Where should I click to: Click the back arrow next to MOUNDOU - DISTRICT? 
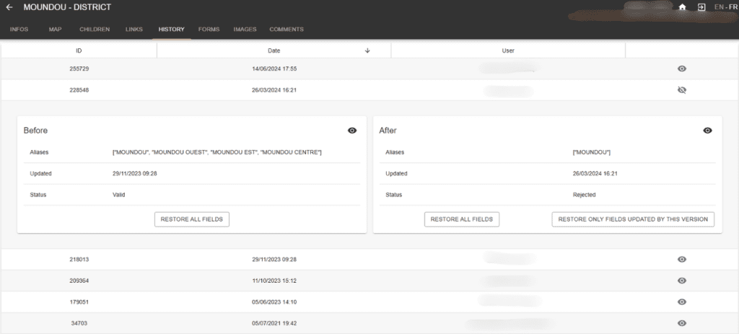(x=9, y=7)
